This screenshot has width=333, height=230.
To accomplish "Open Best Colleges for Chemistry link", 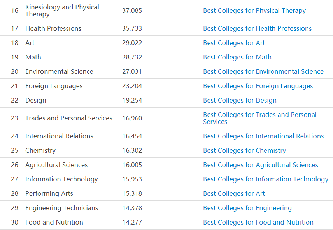I will tap(244, 150).
